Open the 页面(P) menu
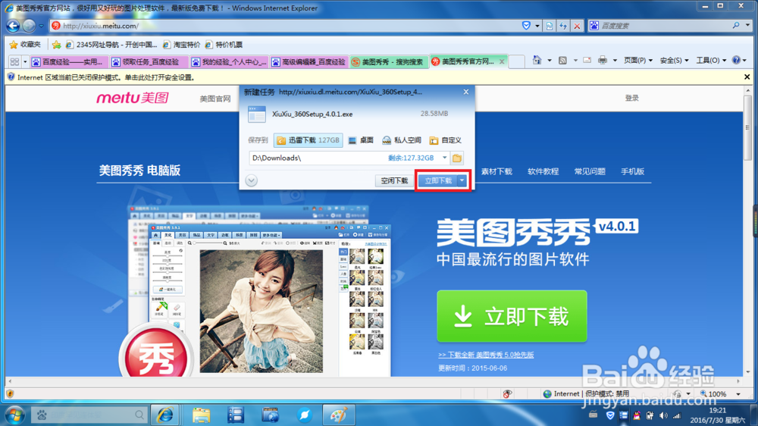Viewport: 758px width, 426px height. click(637, 61)
